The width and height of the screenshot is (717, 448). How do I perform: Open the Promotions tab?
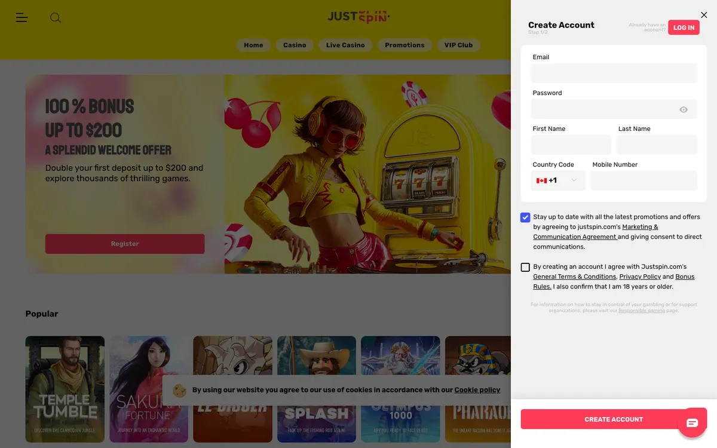click(x=405, y=45)
